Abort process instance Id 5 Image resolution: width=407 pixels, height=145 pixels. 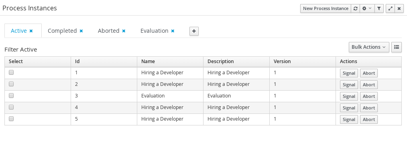pyautogui.click(x=368, y=120)
